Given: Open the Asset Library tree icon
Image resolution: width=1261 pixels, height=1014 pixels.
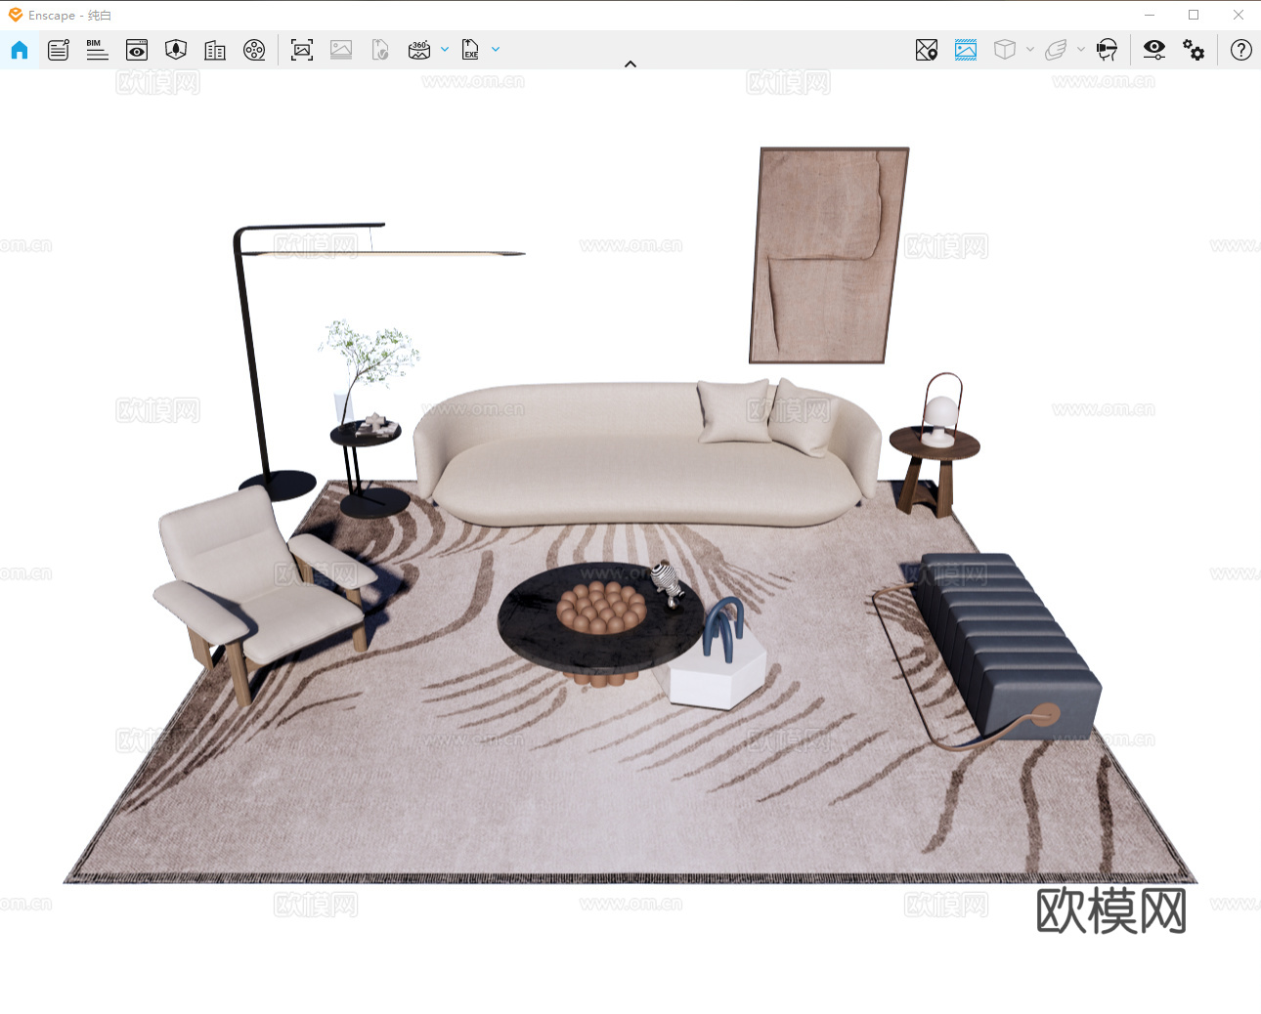Looking at the screenshot, I should 176,50.
